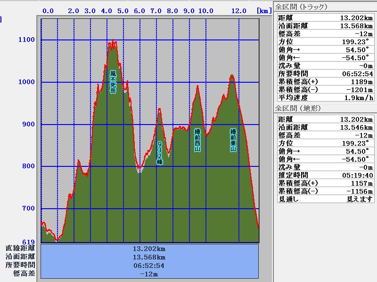The width and height of the screenshot is (377, 282).
Task: Click the 見通し 見えます row
Action: 324,199
